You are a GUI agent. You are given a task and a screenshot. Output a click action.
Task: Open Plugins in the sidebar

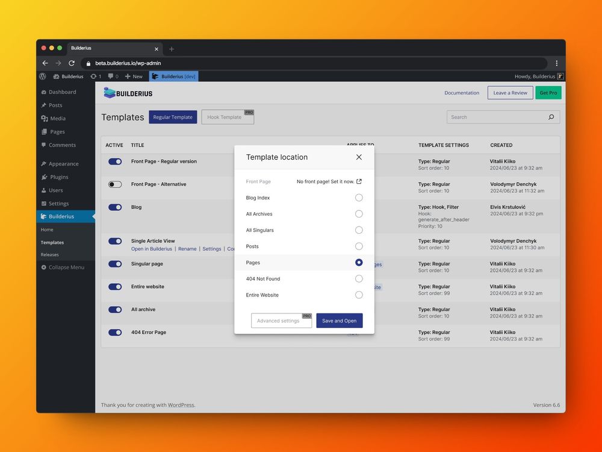tap(55, 177)
